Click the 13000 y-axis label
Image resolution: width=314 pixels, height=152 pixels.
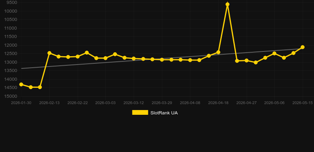click(x=11, y=62)
